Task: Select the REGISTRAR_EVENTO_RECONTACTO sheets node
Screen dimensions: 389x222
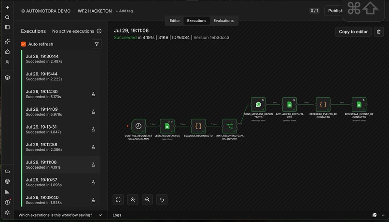Action: coord(359,104)
